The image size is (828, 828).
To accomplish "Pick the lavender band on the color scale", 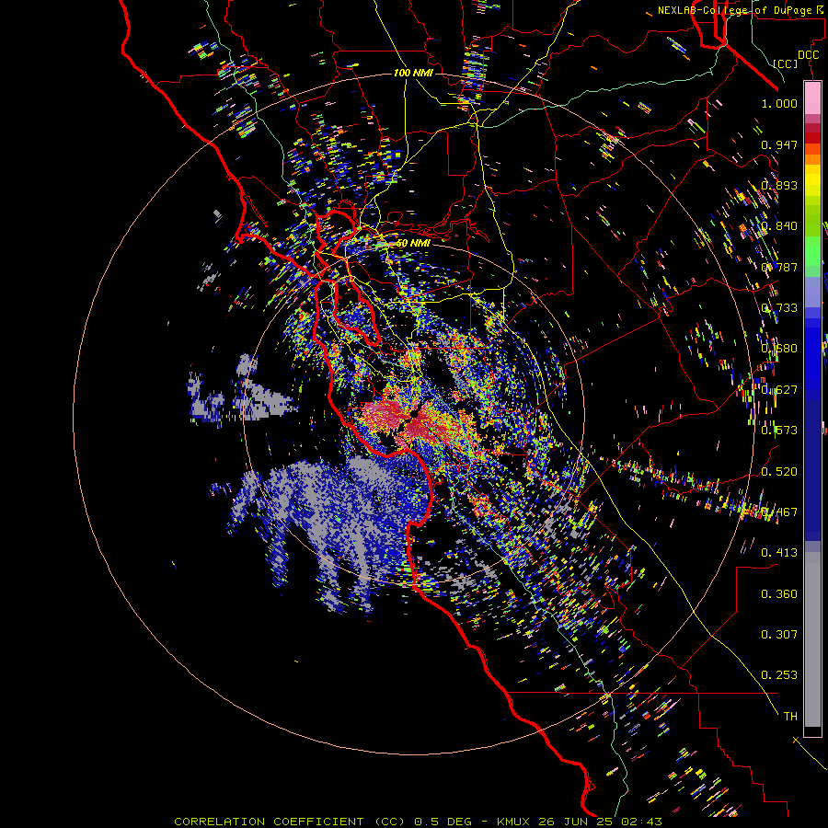I will click(812, 292).
